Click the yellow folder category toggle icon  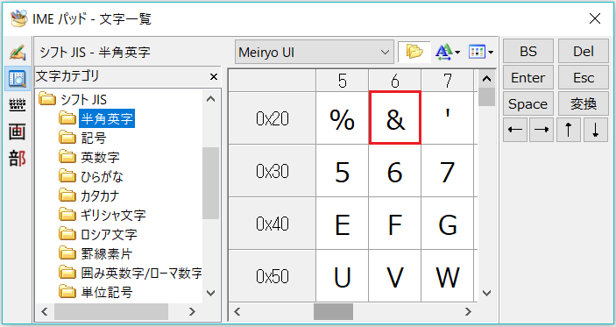click(414, 52)
